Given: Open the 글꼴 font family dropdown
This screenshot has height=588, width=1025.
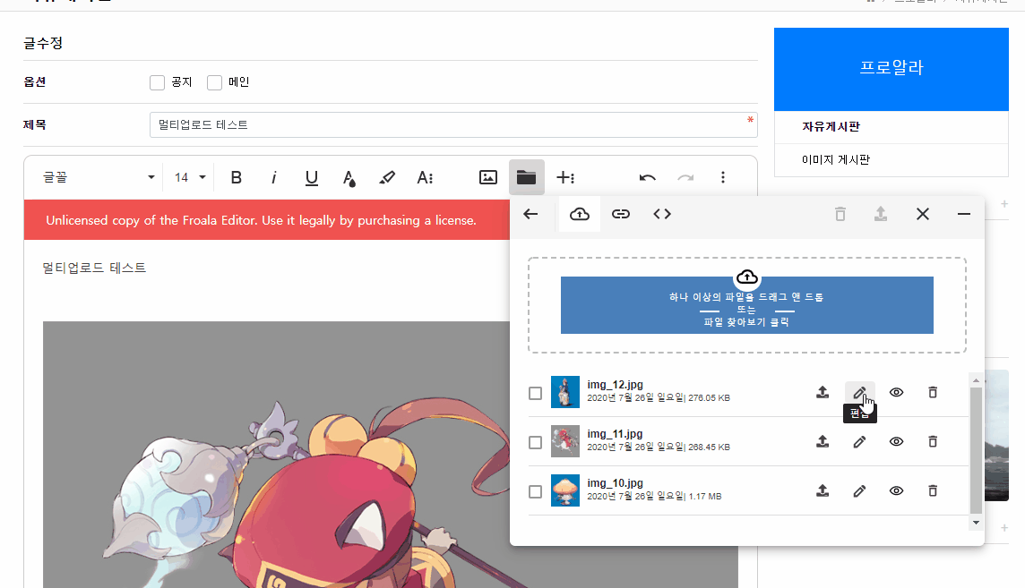Looking at the screenshot, I should point(99,177).
